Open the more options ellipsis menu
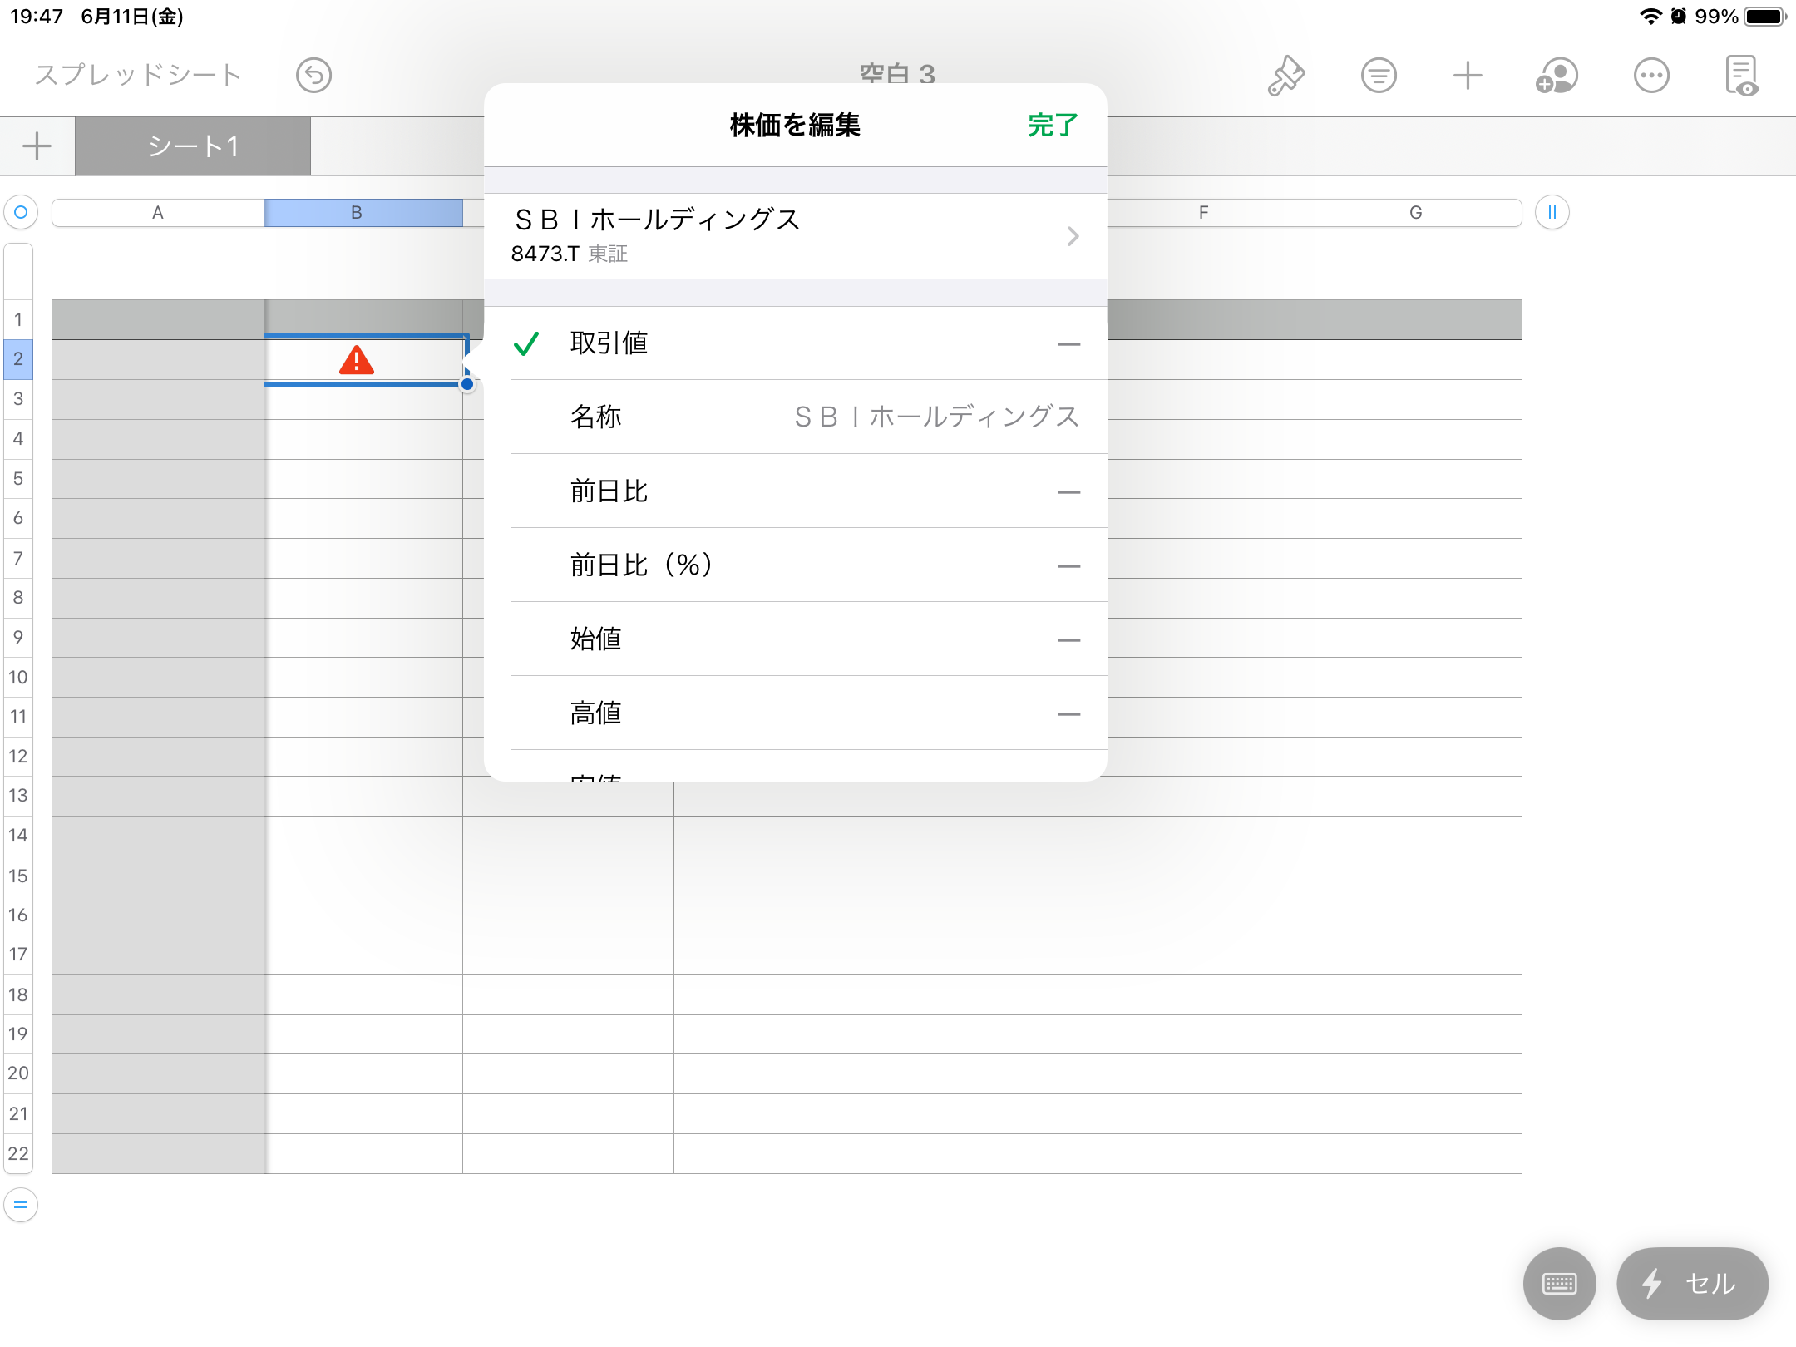The width and height of the screenshot is (1796, 1347). pos(1651,76)
